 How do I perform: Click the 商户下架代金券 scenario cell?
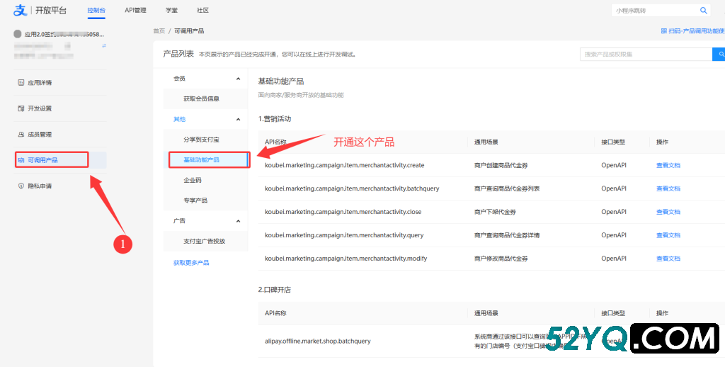[x=495, y=212]
